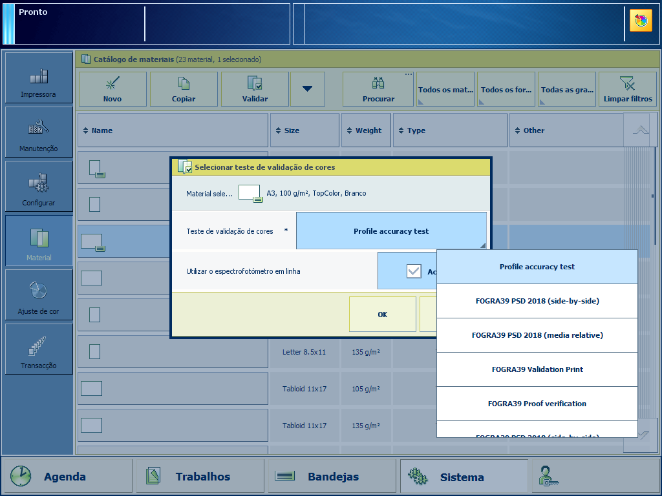Open the Teste de validação de cores dropdown

(x=391, y=231)
